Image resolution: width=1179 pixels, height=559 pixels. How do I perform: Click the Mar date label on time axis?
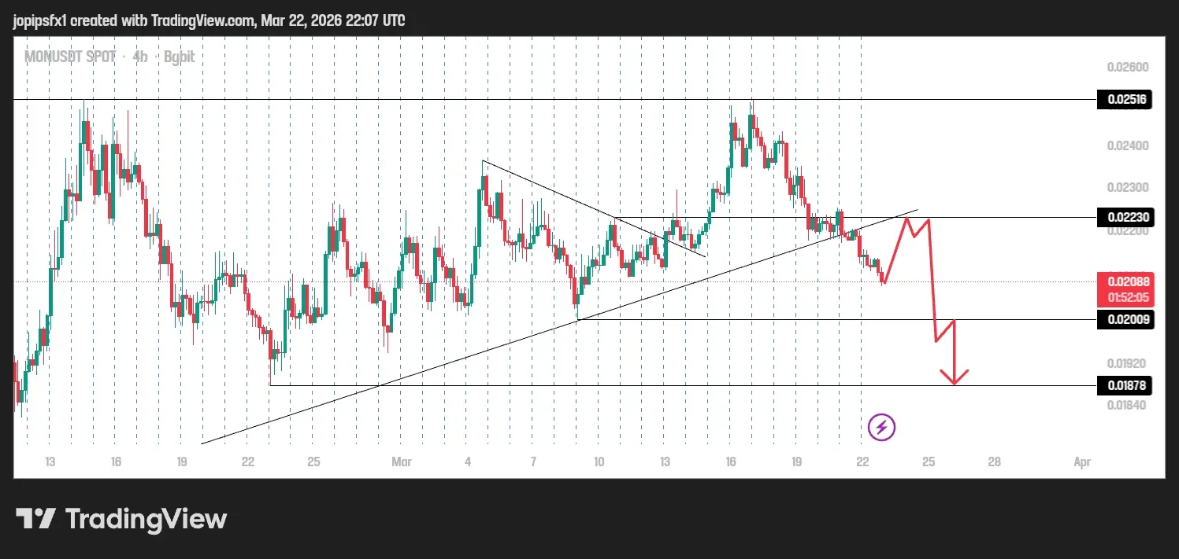click(x=402, y=462)
